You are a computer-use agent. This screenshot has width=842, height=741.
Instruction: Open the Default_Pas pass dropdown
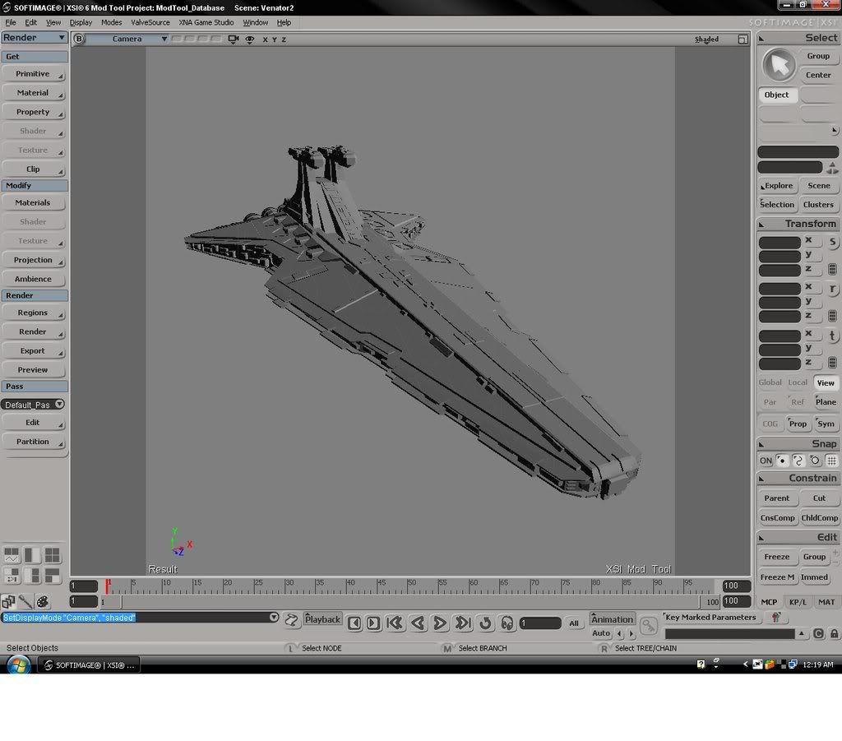click(33, 405)
